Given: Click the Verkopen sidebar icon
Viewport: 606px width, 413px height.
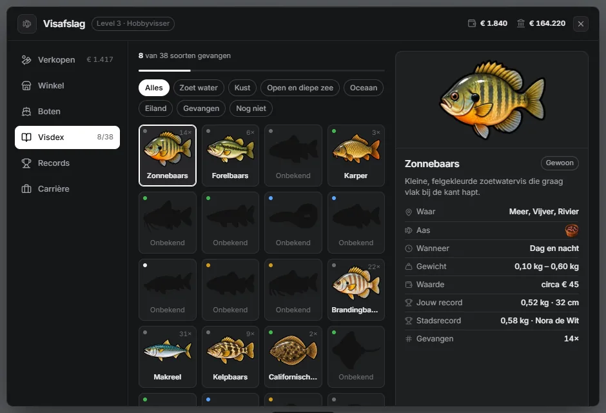Looking at the screenshot, I should click(x=26, y=60).
